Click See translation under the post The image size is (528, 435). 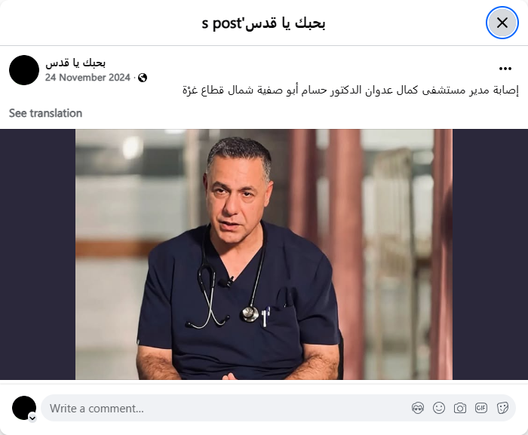point(45,113)
